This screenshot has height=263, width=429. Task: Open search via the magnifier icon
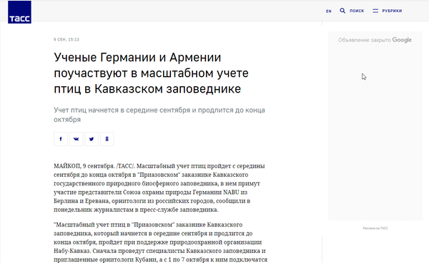pos(342,11)
